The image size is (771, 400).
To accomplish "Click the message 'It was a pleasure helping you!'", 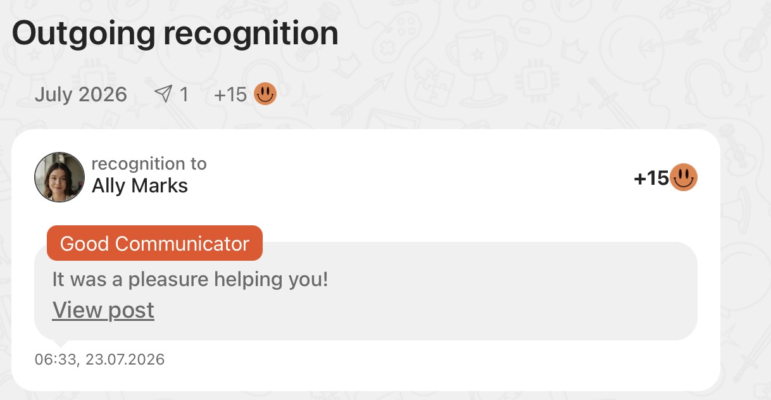I will (x=190, y=279).
